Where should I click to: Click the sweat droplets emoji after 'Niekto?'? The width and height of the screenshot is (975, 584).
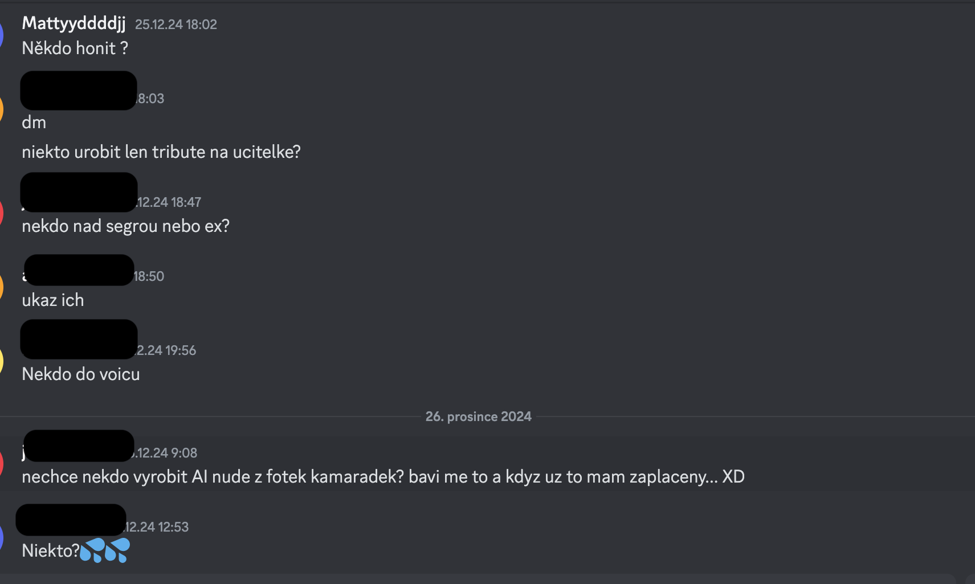(x=105, y=550)
